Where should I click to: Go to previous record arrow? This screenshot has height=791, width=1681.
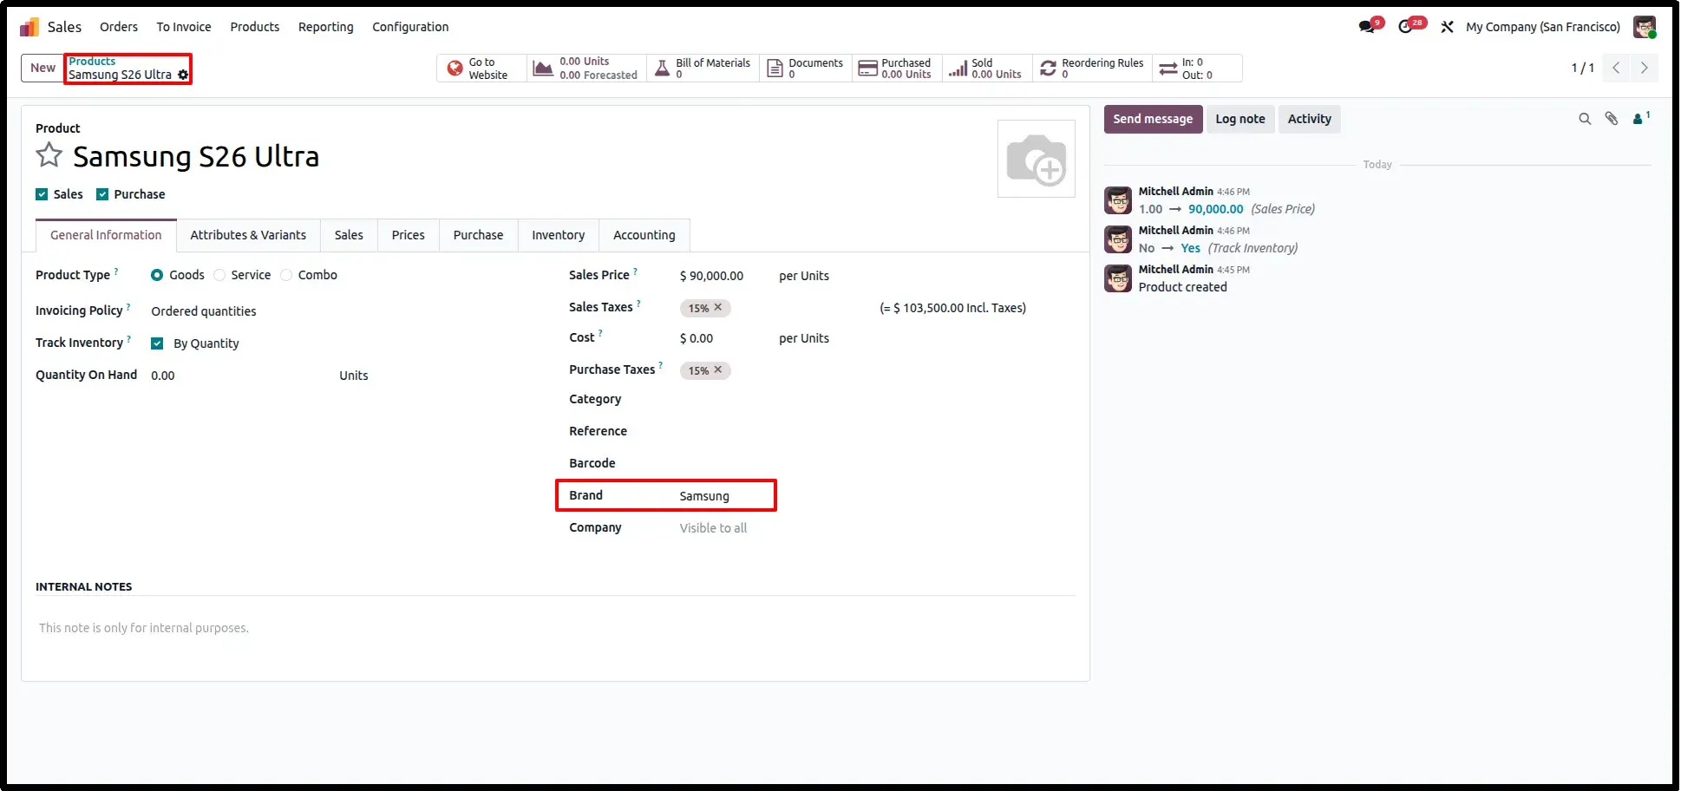pos(1616,68)
